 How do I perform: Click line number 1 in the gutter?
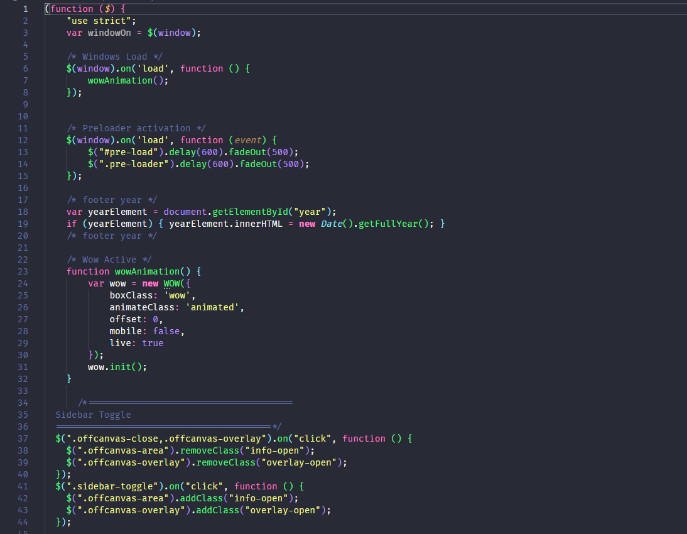coord(25,9)
